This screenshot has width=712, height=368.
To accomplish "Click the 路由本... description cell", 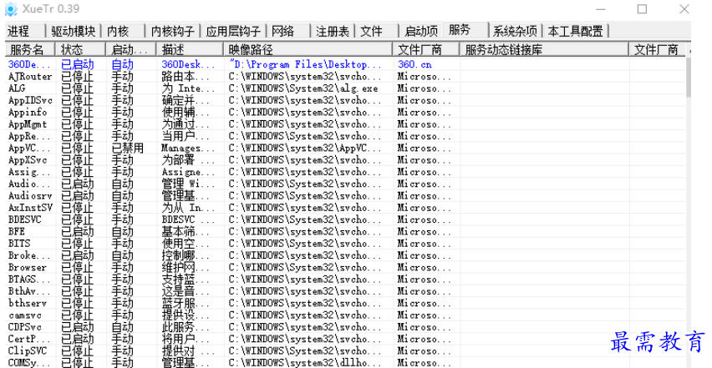I will (x=186, y=77).
